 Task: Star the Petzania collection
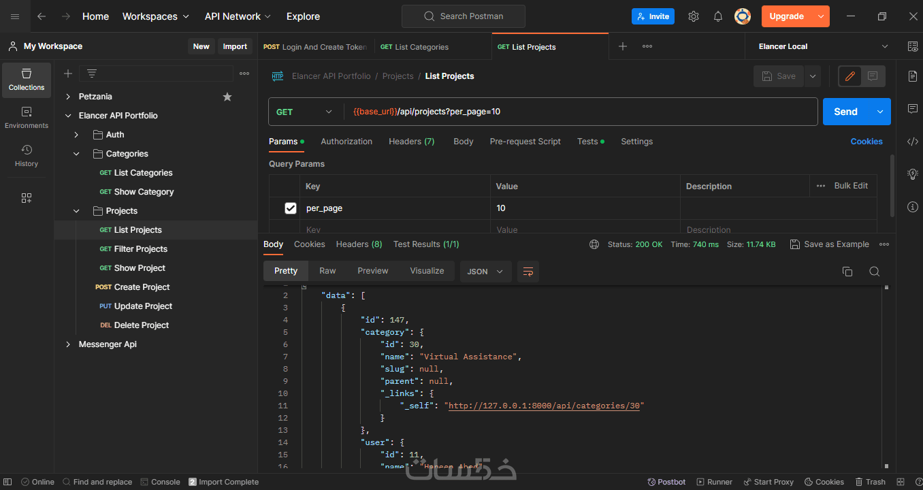227,97
